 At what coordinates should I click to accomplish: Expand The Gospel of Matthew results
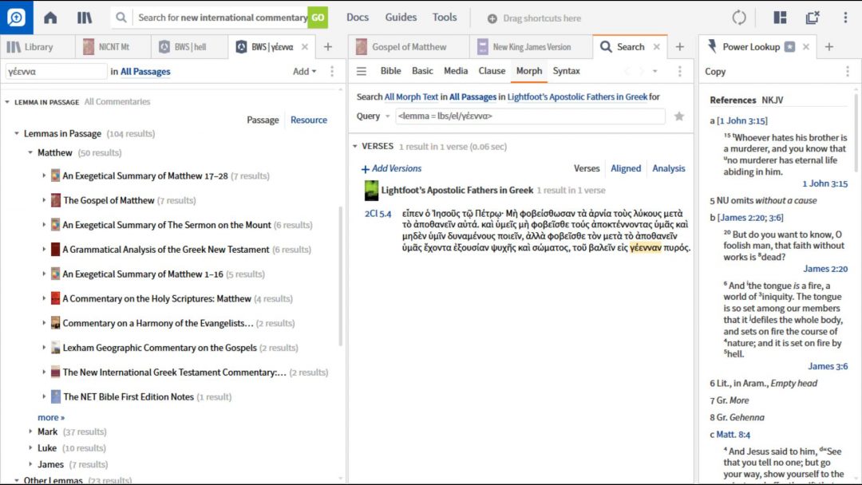point(45,201)
